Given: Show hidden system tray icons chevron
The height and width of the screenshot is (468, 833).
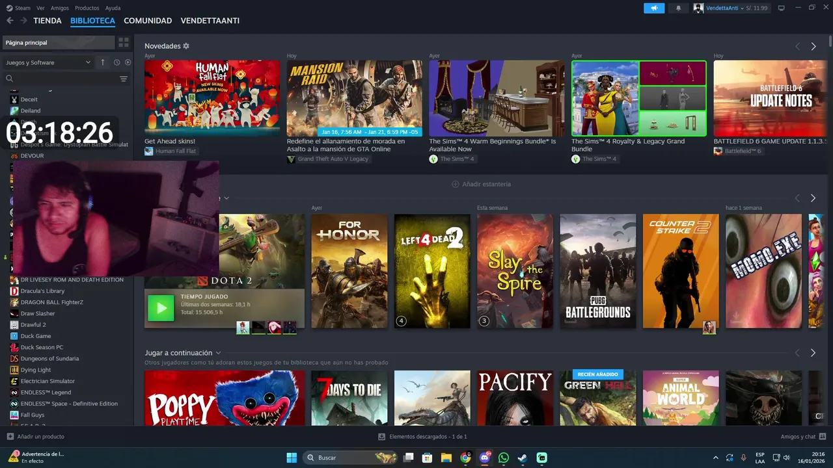Looking at the screenshot, I should [716, 458].
